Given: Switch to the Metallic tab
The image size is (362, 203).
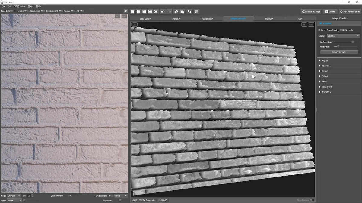Looking at the screenshot, I should pyautogui.click(x=176, y=19).
